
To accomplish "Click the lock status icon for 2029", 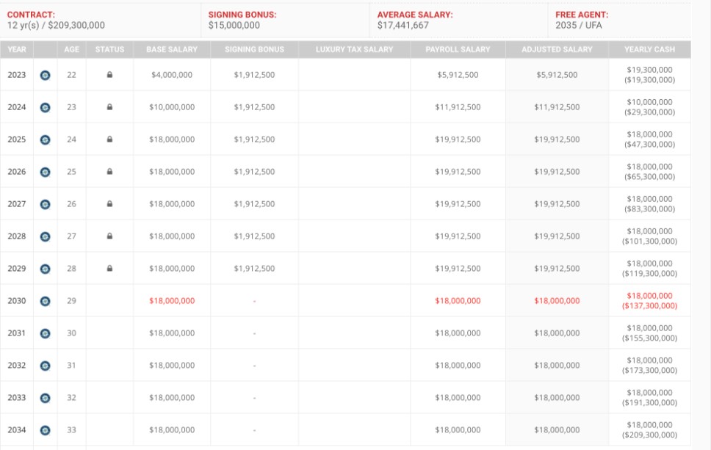I will [109, 269].
